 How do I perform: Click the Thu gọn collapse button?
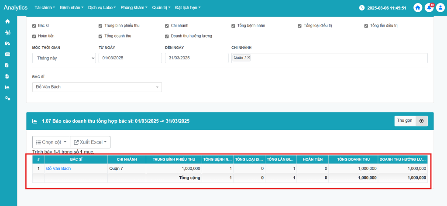(x=411, y=121)
